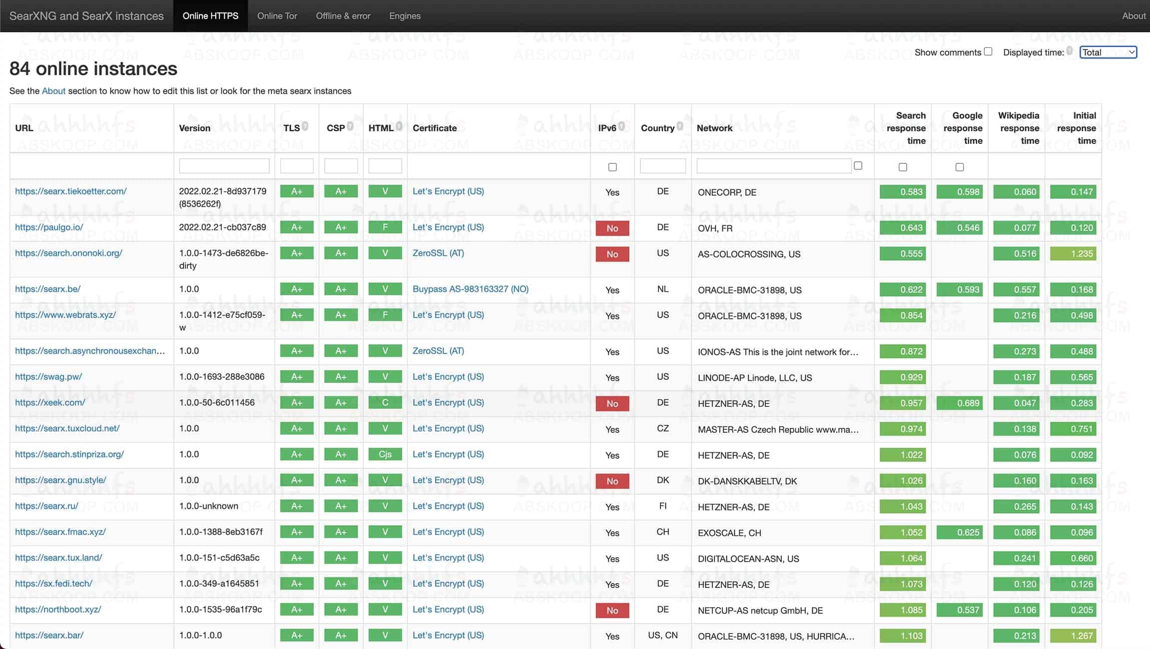Screen dimensions: 1150x649
Task: Open the About section link
Action: (53, 91)
